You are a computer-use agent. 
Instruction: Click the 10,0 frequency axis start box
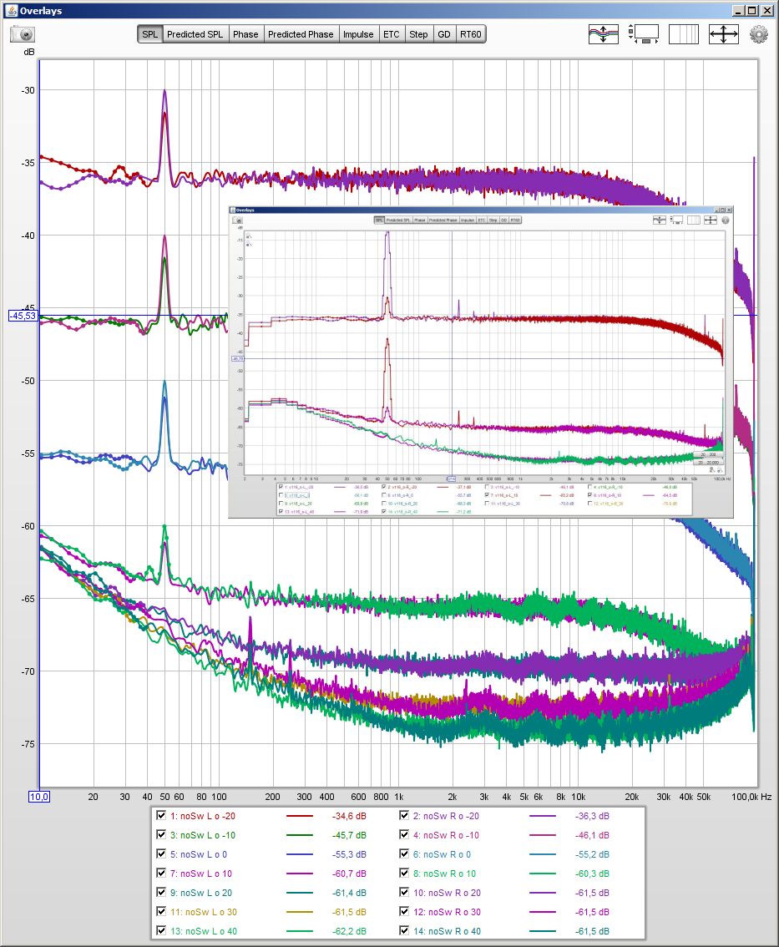point(39,797)
